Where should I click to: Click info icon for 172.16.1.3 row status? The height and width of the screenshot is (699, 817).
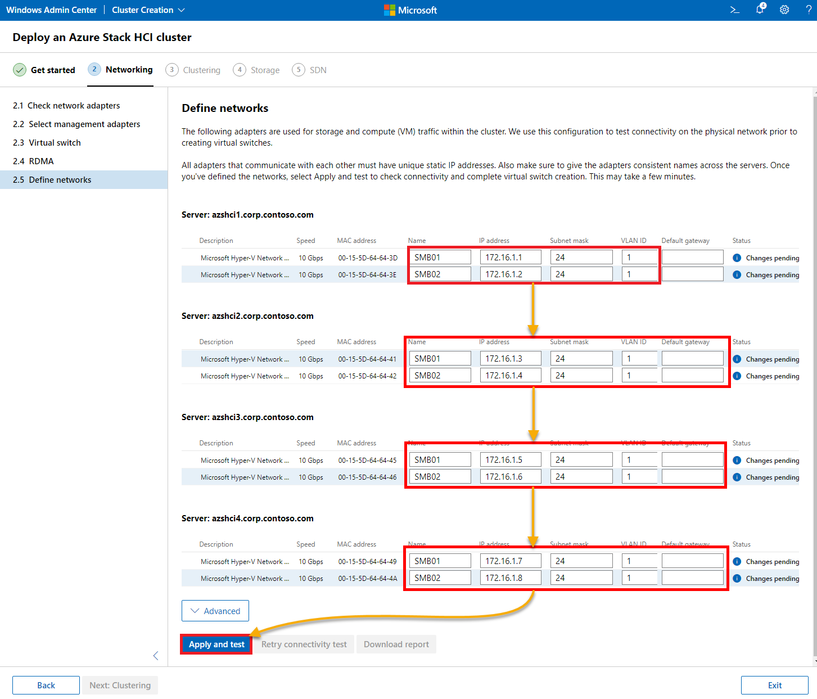[737, 359]
